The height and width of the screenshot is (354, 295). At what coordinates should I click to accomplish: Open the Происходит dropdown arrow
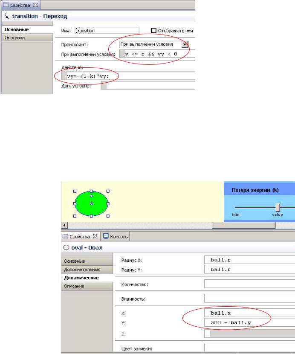[x=185, y=44]
